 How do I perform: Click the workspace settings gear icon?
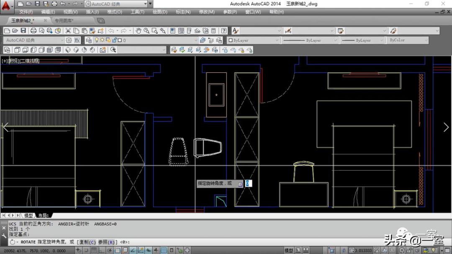(69, 40)
